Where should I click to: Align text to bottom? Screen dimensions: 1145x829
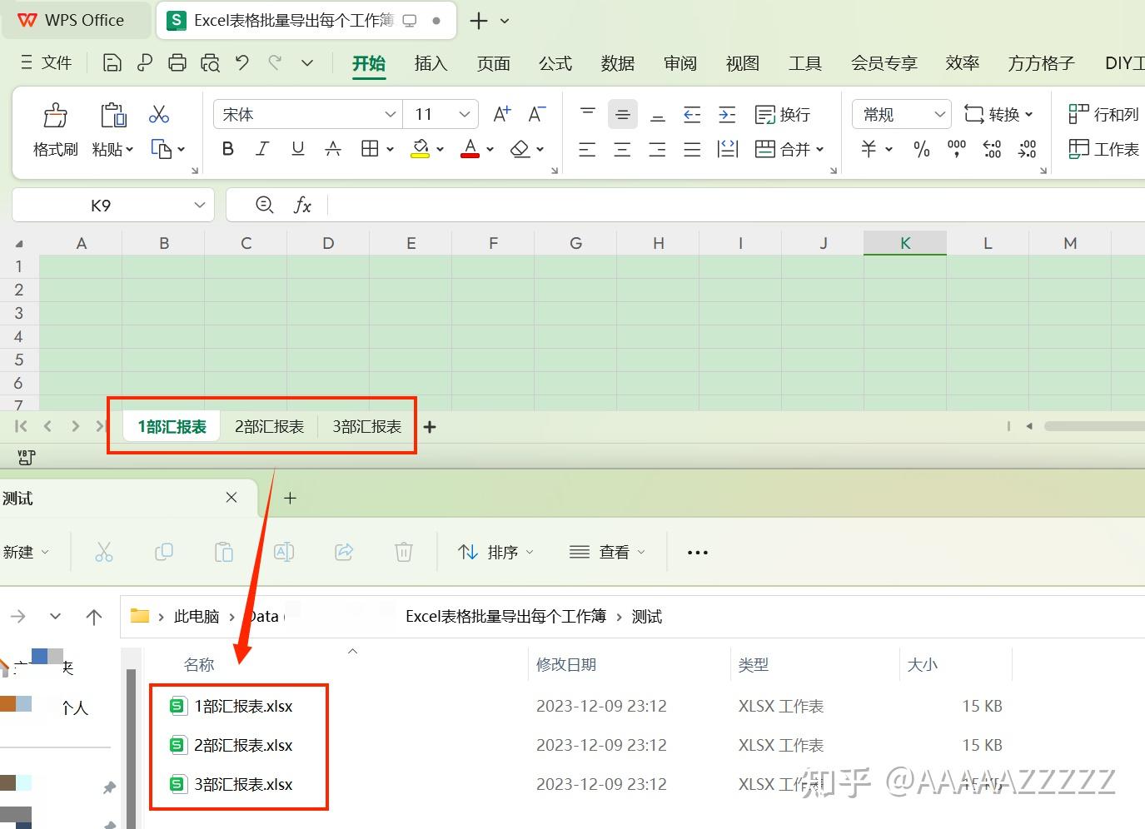click(658, 114)
